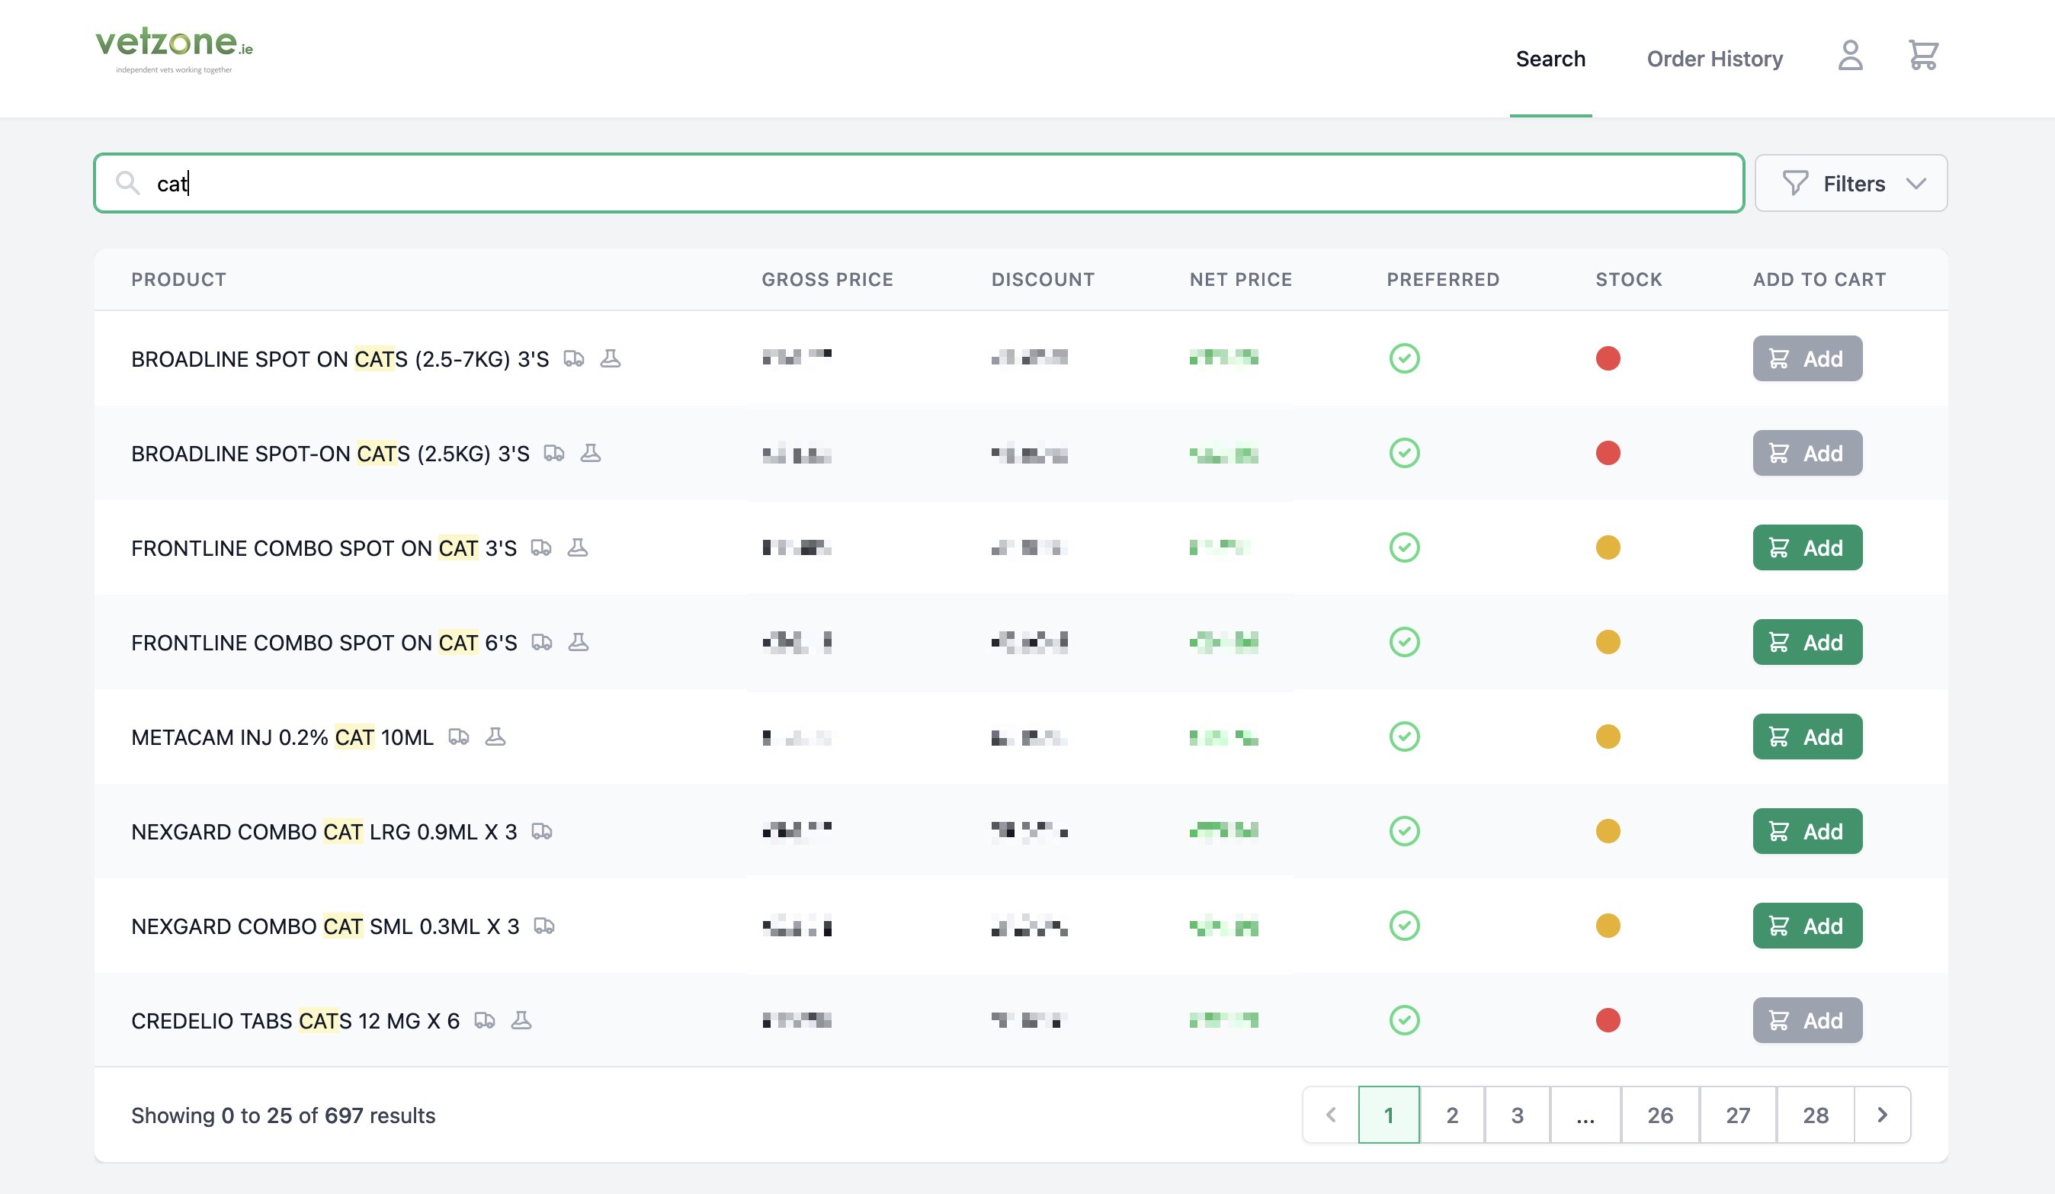Click the previous page chevron
The width and height of the screenshot is (2055, 1194).
(x=1331, y=1115)
